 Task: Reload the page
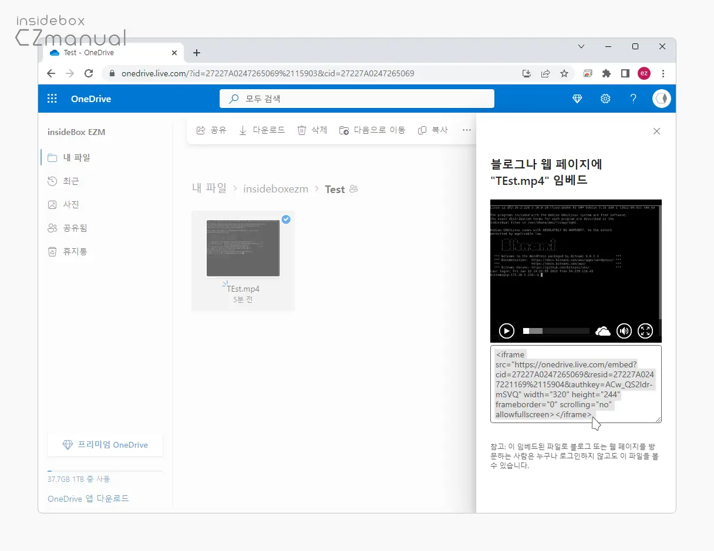(x=89, y=73)
